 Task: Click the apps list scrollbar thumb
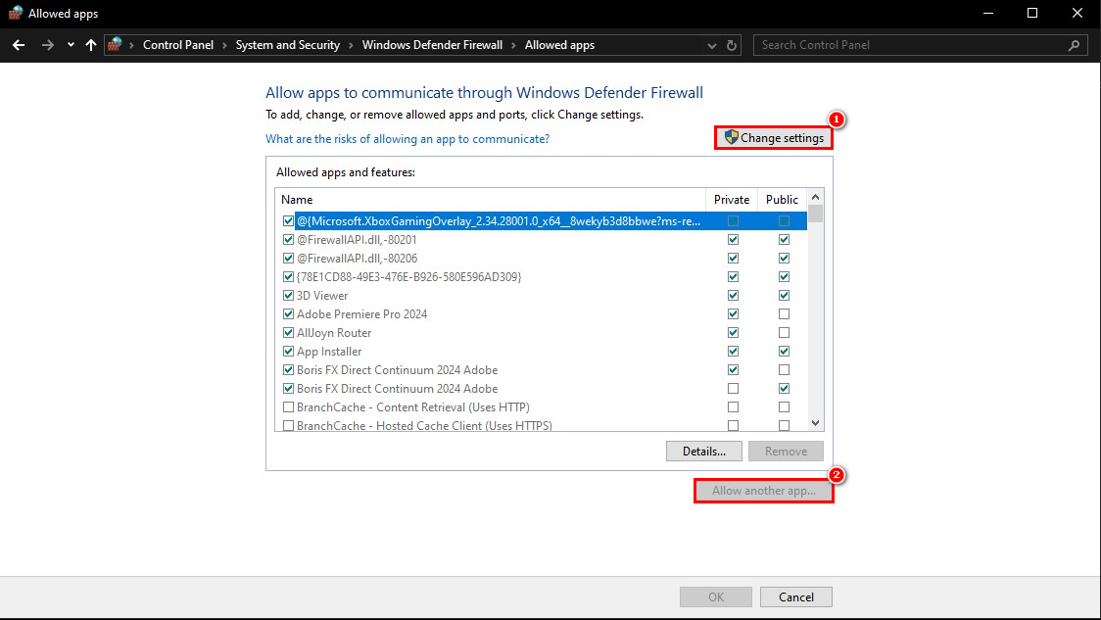coord(815,214)
